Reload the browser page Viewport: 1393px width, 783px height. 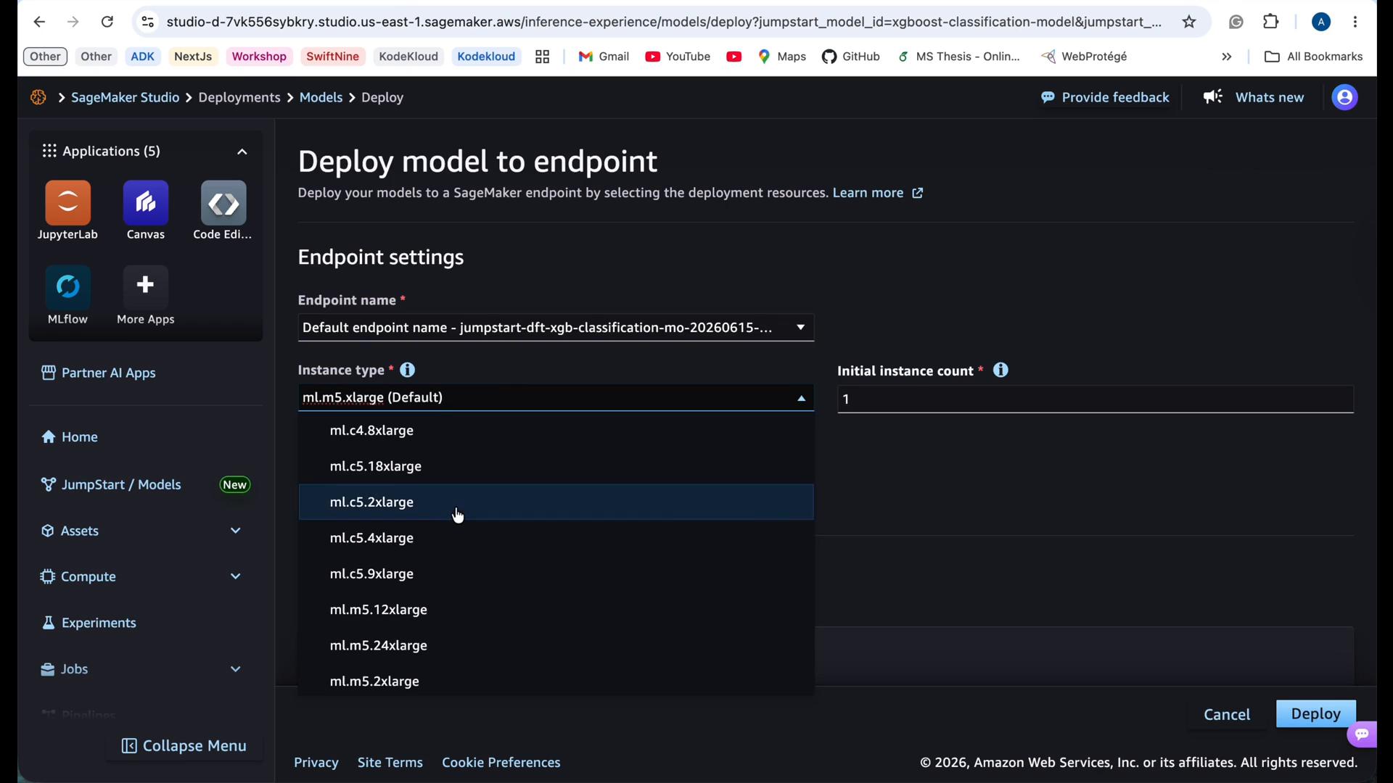(107, 22)
